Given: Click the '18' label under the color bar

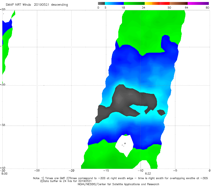Looking at the screenshot, I should [123, 7].
